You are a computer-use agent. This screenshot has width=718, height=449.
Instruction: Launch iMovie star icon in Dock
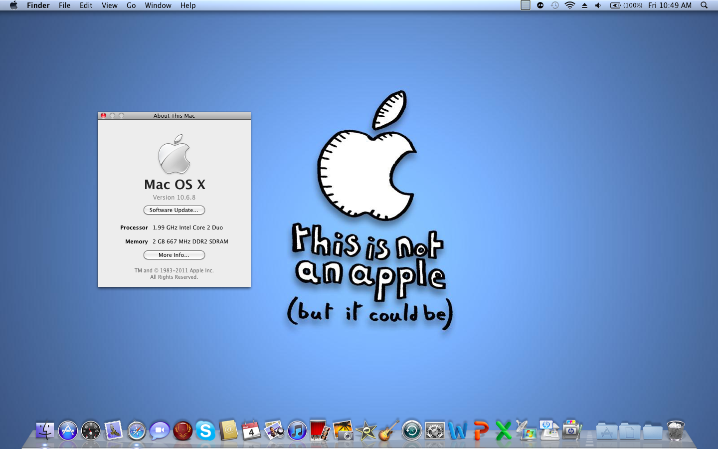coord(366,431)
